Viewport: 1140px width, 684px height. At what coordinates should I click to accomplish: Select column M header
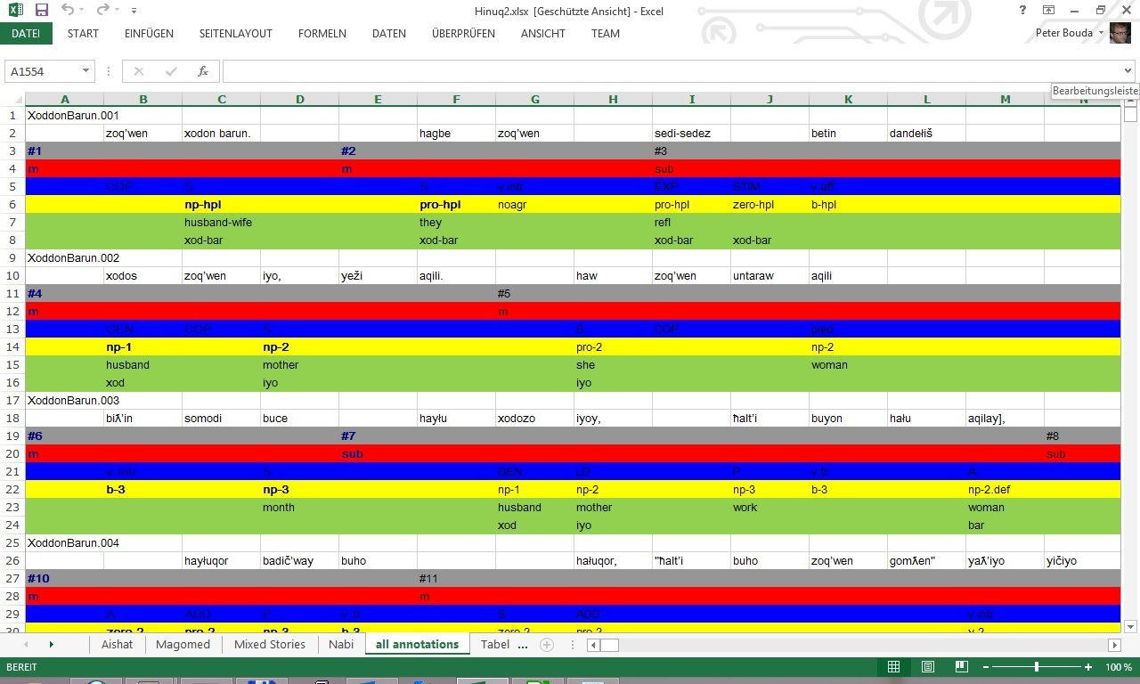click(x=1005, y=100)
